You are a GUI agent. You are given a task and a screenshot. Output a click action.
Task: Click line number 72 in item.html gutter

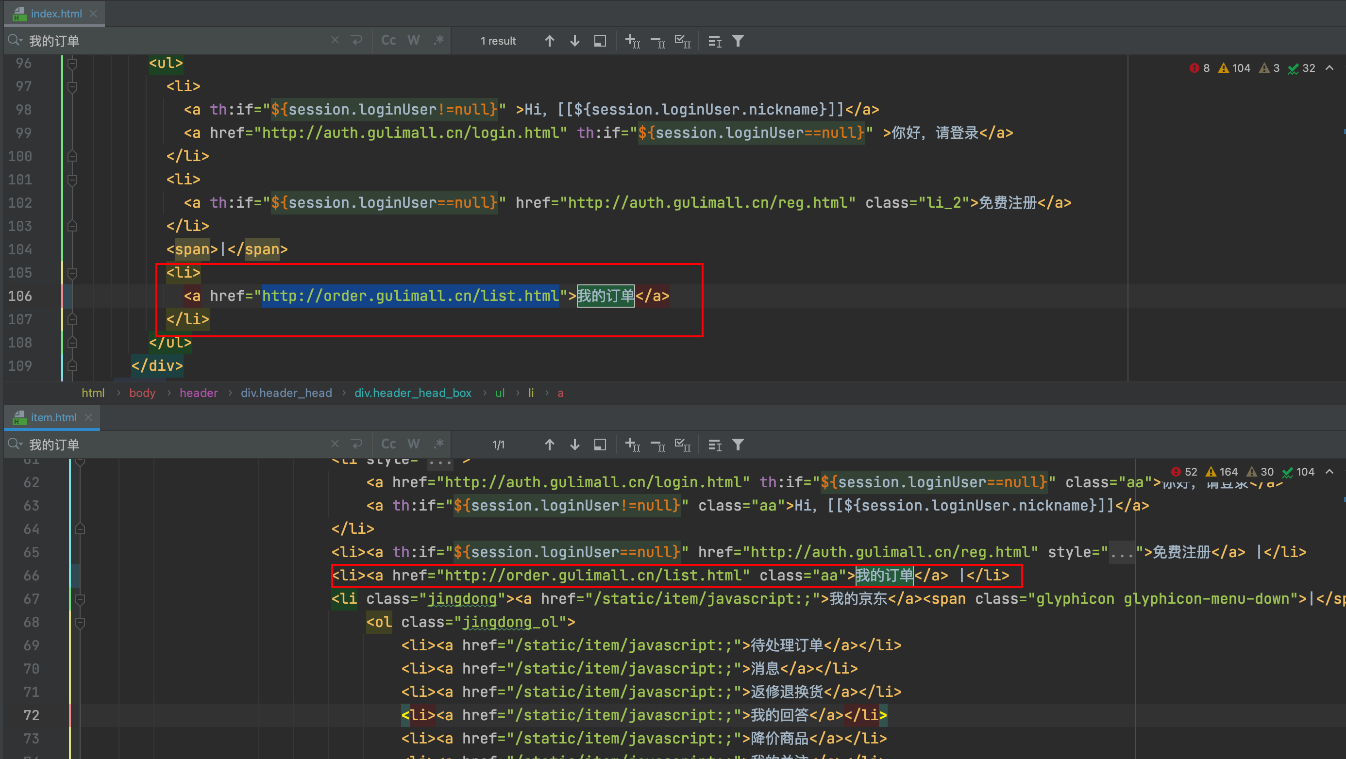click(32, 715)
